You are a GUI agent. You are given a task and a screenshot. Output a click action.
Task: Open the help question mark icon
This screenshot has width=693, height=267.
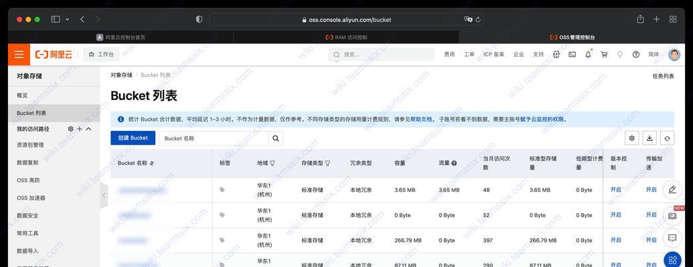click(635, 55)
